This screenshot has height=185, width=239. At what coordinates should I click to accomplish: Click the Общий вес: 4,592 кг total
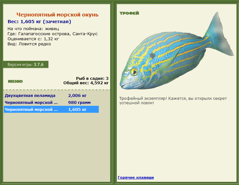point(86,83)
